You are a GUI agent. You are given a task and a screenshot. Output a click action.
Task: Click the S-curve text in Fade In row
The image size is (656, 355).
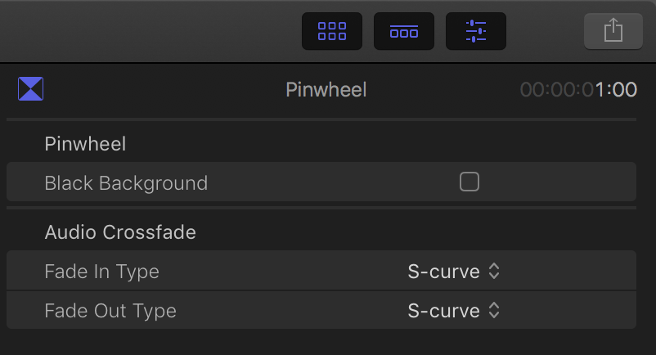point(443,272)
